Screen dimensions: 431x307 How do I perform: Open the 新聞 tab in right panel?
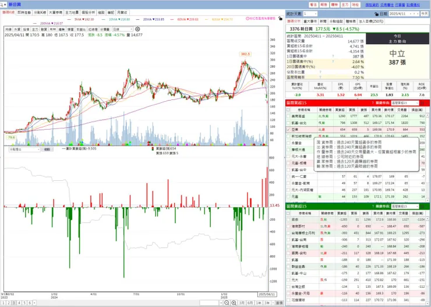[x=323, y=21]
